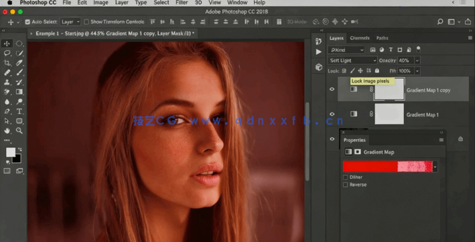The image size is (475, 242).
Task: Select the Zoom tool
Action: click(19, 131)
